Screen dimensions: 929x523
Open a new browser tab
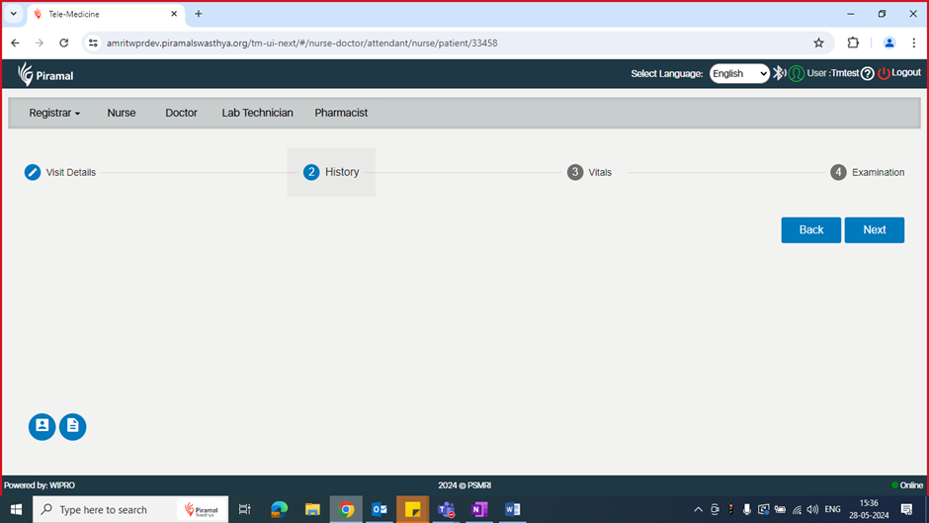[x=199, y=14]
